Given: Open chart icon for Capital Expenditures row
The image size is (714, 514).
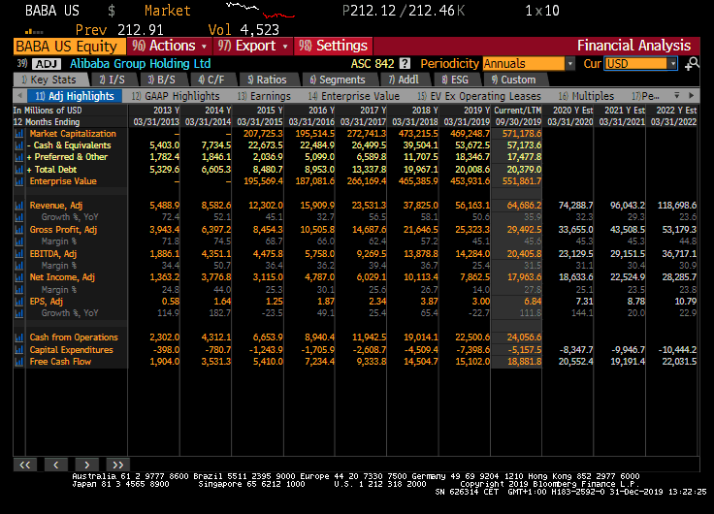Looking at the screenshot, I should tap(19, 350).
